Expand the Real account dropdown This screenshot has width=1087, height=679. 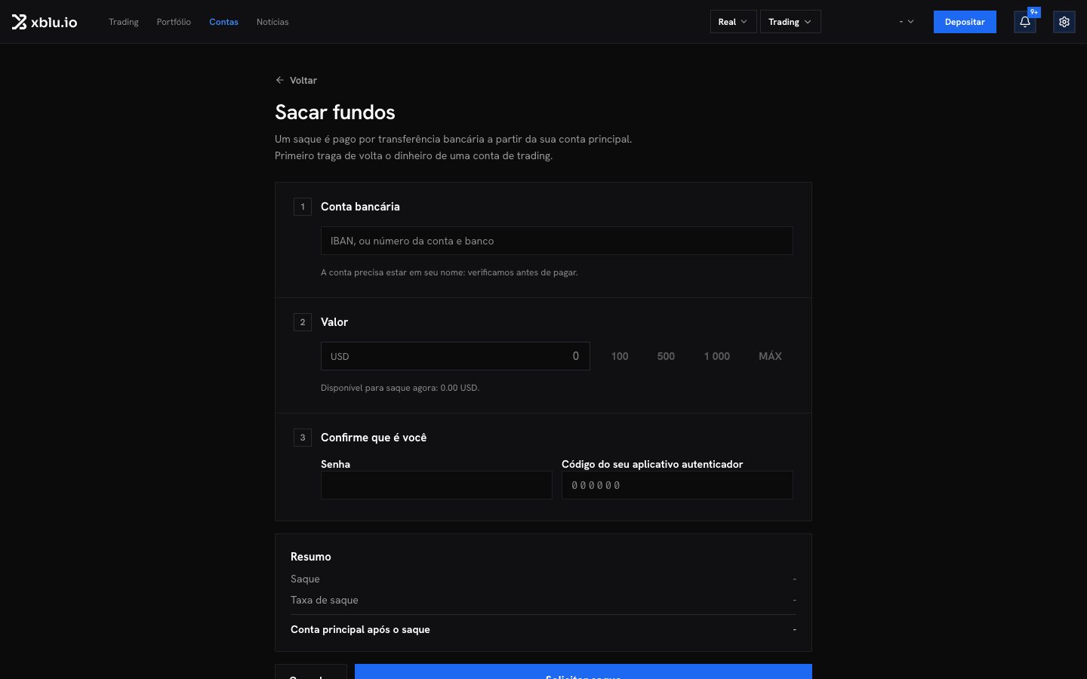[x=733, y=22]
